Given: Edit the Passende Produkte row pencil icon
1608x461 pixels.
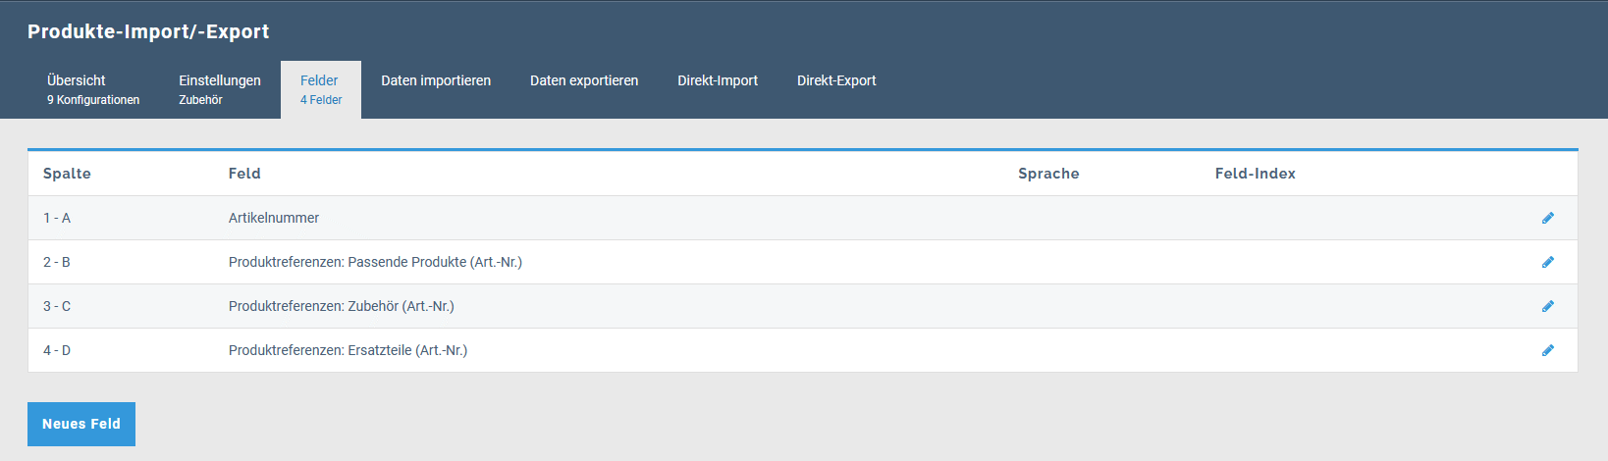Looking at the screenshot, I should 1548,262.
